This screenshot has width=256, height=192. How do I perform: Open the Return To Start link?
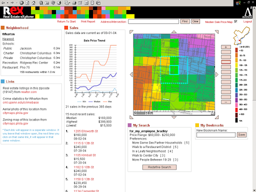tap(66, 21)
